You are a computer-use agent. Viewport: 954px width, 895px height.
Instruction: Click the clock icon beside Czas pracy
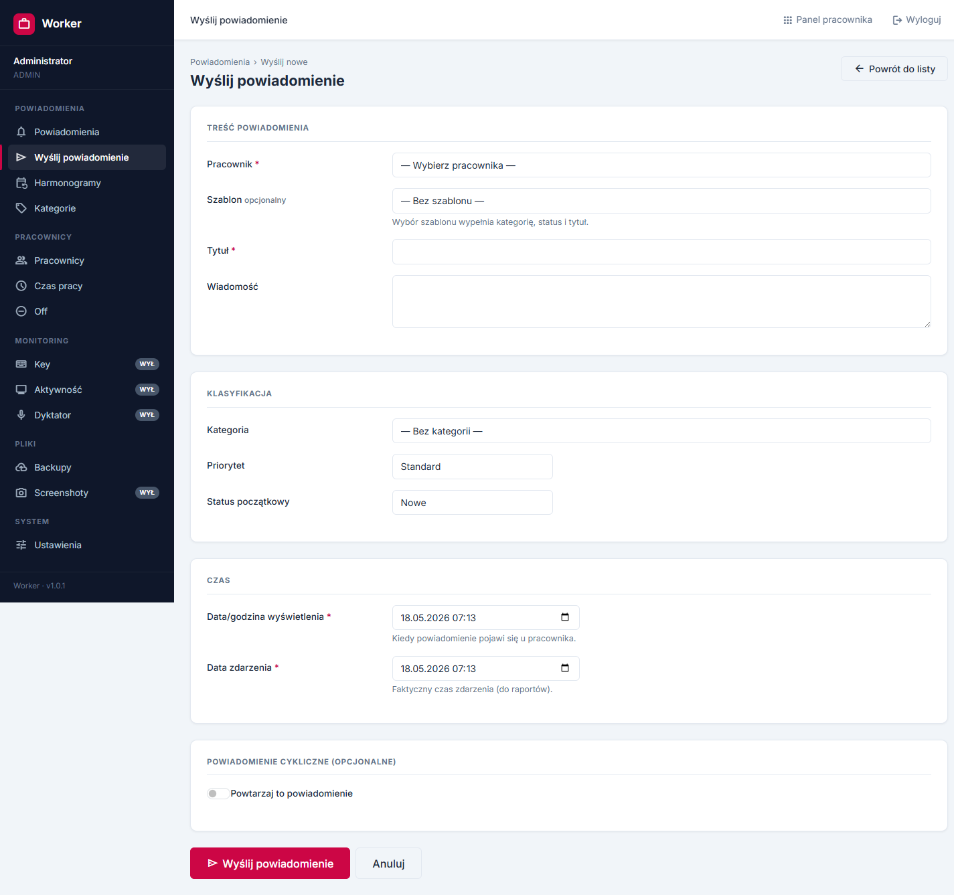[21, 286]
